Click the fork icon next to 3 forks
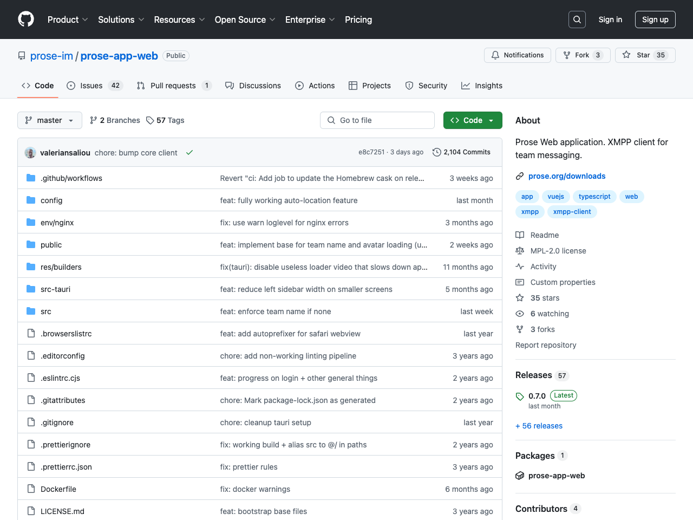This screenshot has height=520, width=693. tap(520, 329)
